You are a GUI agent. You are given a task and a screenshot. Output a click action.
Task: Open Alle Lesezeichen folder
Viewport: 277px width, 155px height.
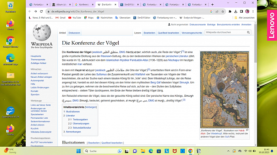point(245,18)
